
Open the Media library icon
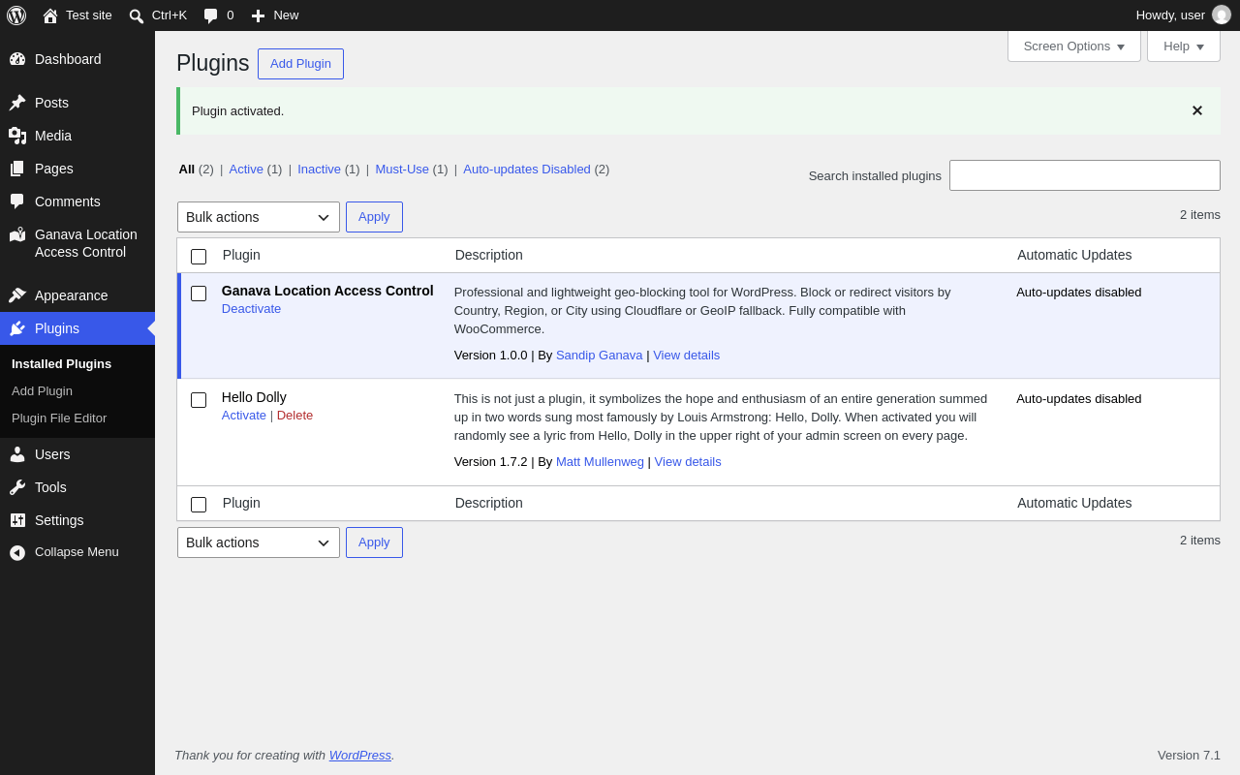17,136
